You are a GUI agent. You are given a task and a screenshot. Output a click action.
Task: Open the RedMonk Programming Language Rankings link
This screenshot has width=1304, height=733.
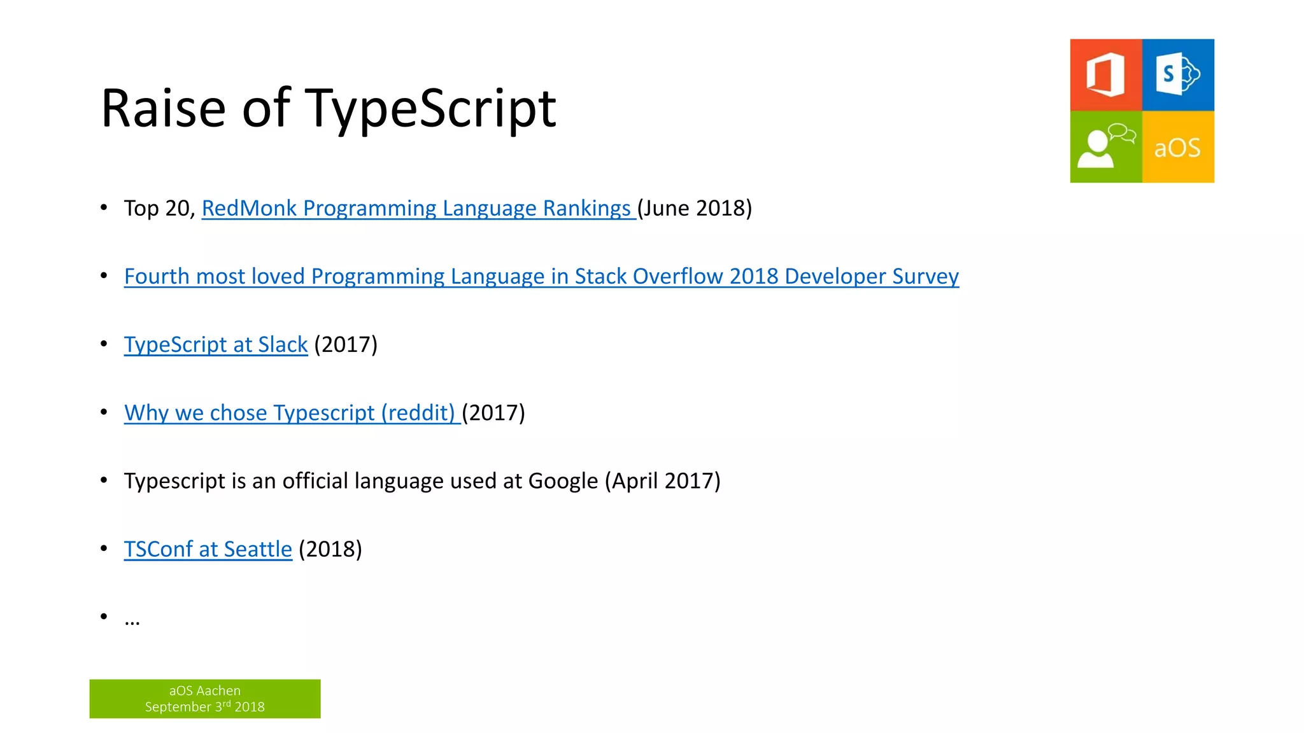(x=418, y=208)
